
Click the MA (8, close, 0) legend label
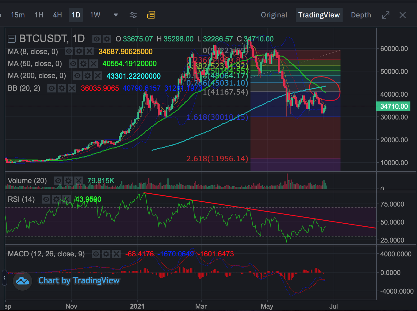pos(33,52)
